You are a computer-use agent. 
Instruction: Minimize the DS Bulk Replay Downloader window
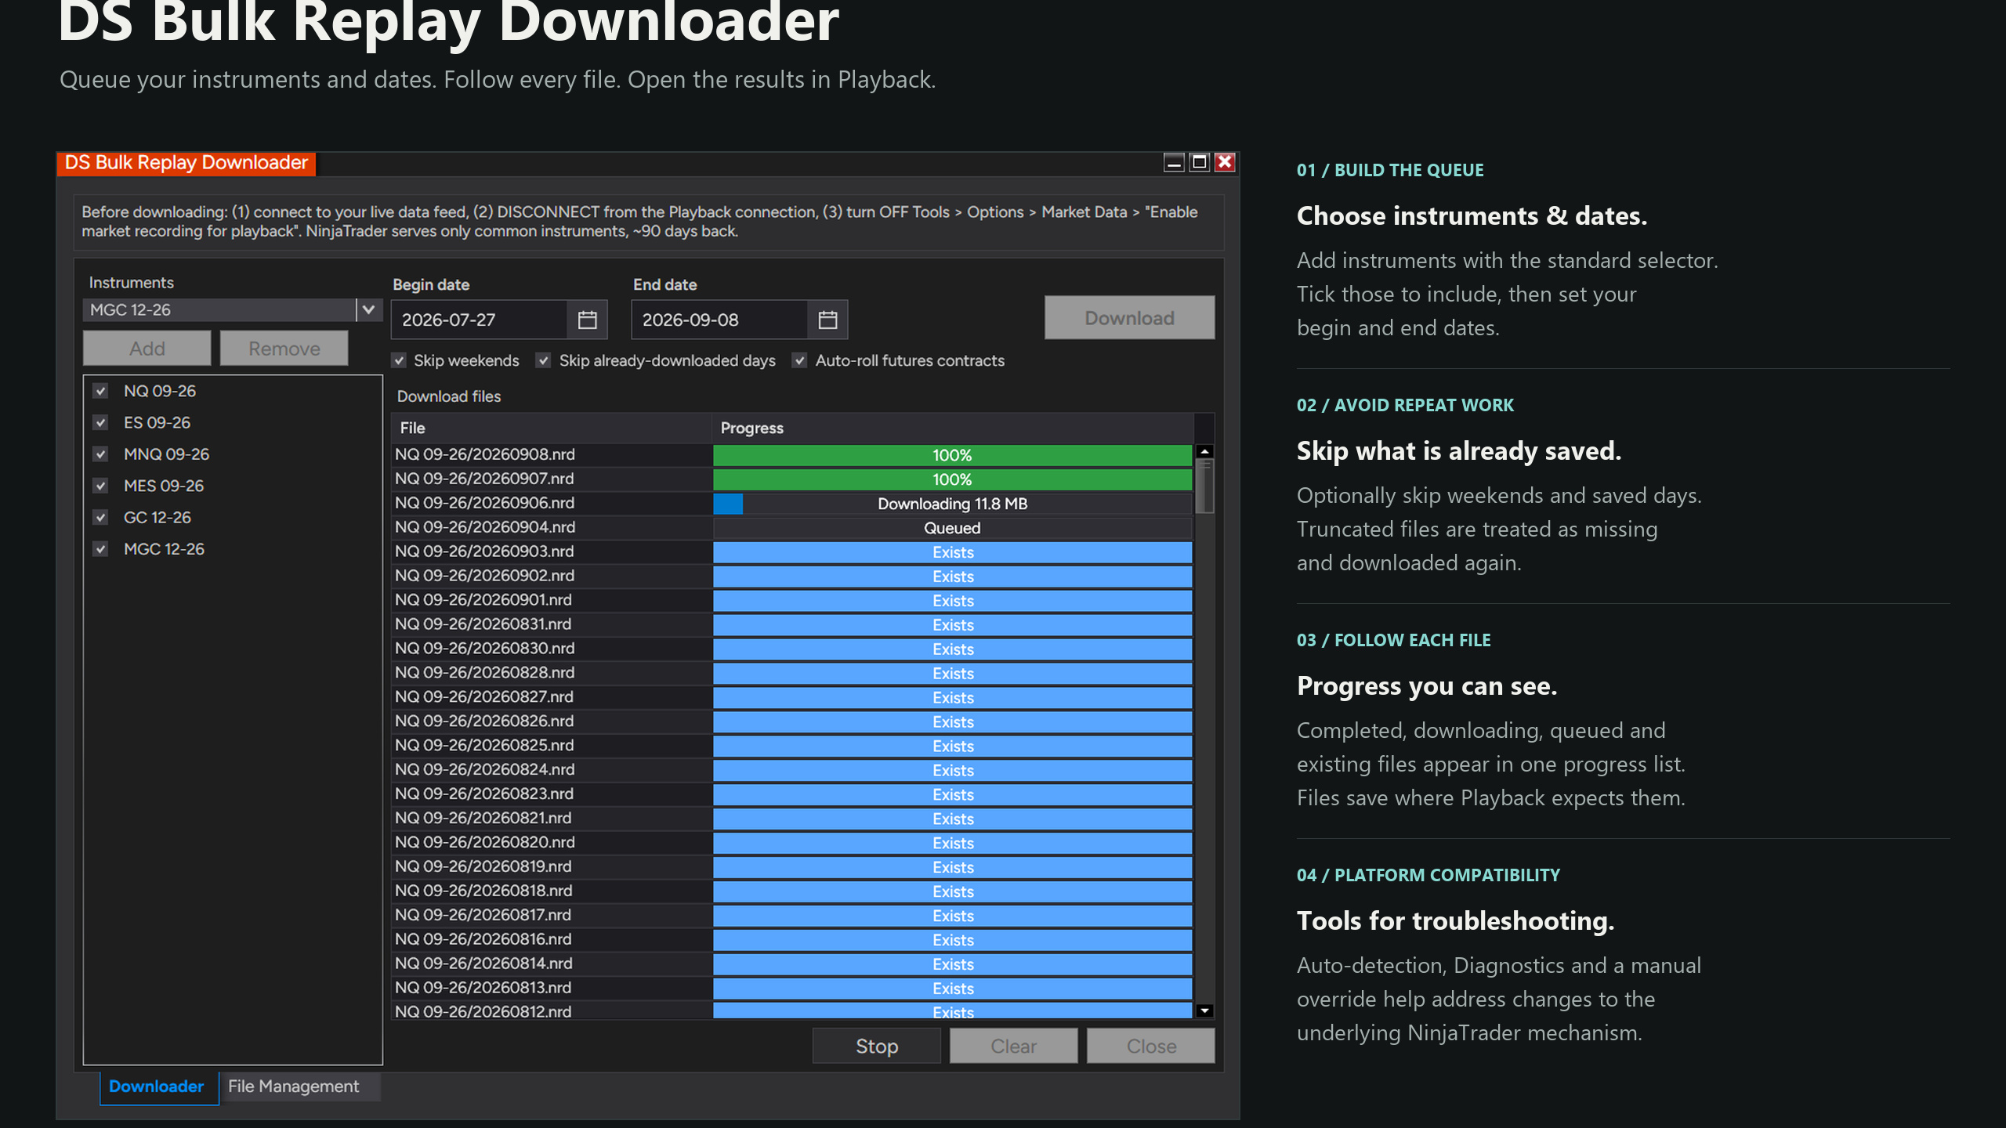[1173, 162]
